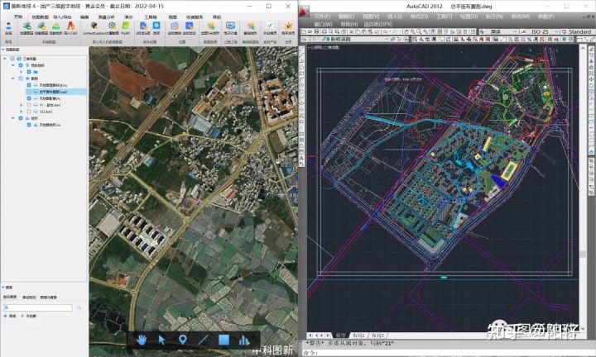Select the 天地图 search source radio button
Viewport: 596px width, 357px height.
click(x=22, y=316)
